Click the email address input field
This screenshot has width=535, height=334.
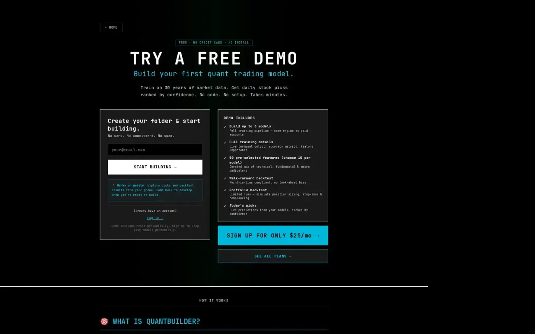(155, 150)
